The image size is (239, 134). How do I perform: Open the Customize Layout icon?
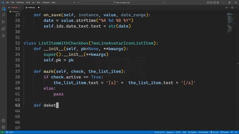[x=218, y=3]
